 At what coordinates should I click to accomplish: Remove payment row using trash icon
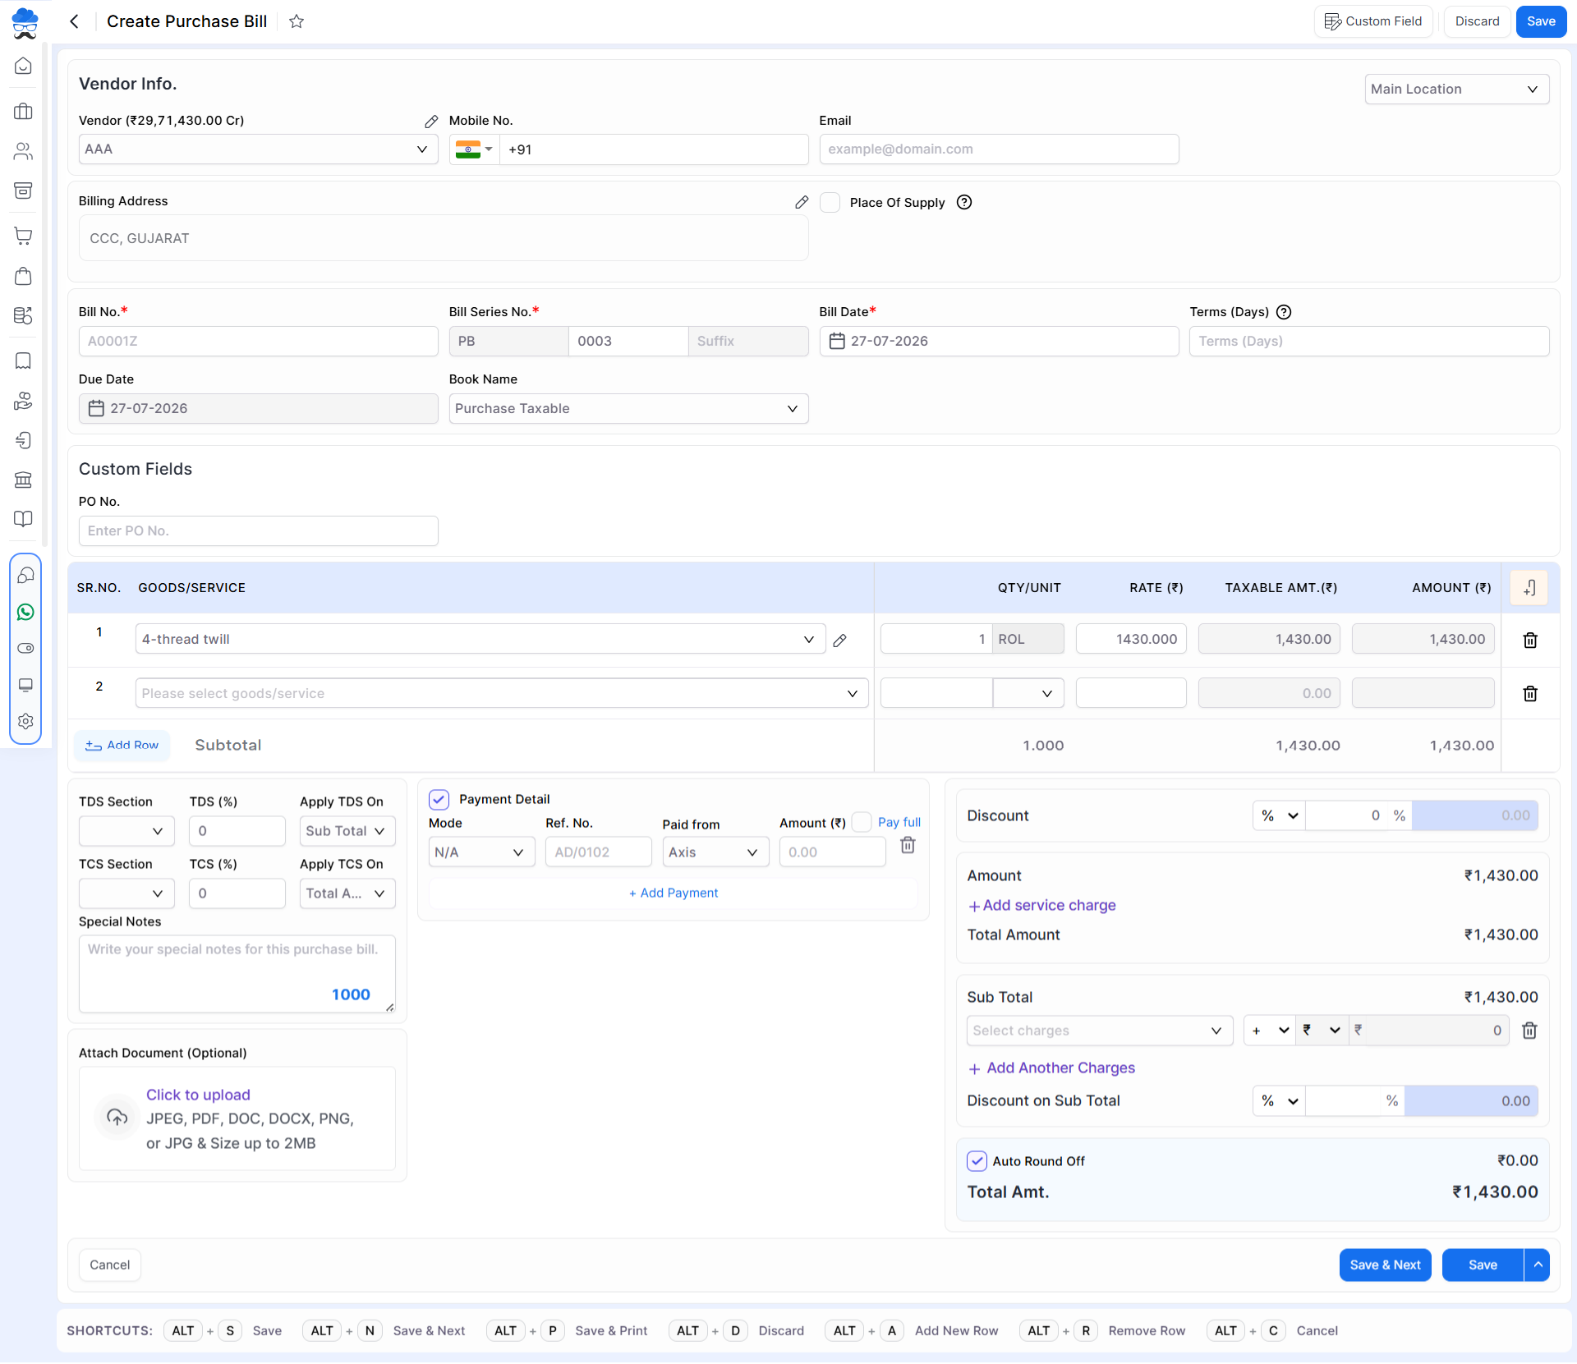tap(908, 845)
